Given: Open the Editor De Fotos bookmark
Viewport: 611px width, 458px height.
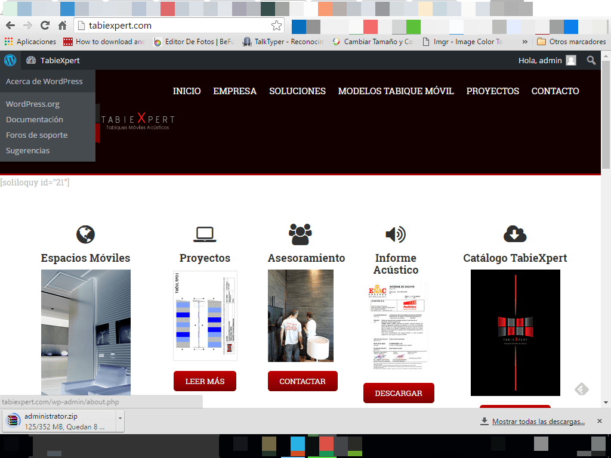Looking at the screenshot, I should pyautogui.click(x=194, y=42).
